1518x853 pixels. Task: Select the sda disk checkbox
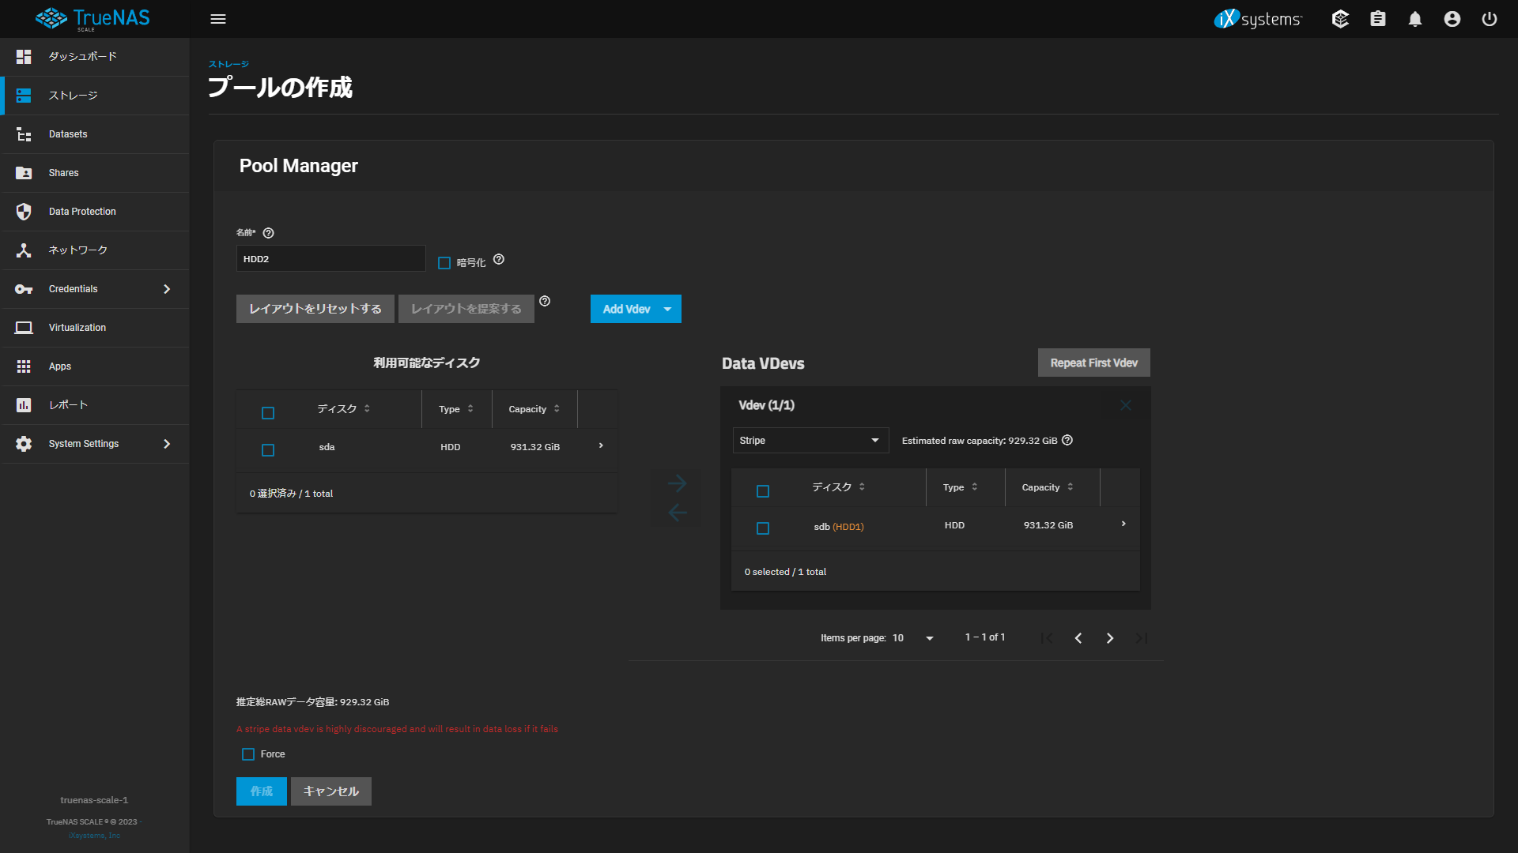(268, 450)
